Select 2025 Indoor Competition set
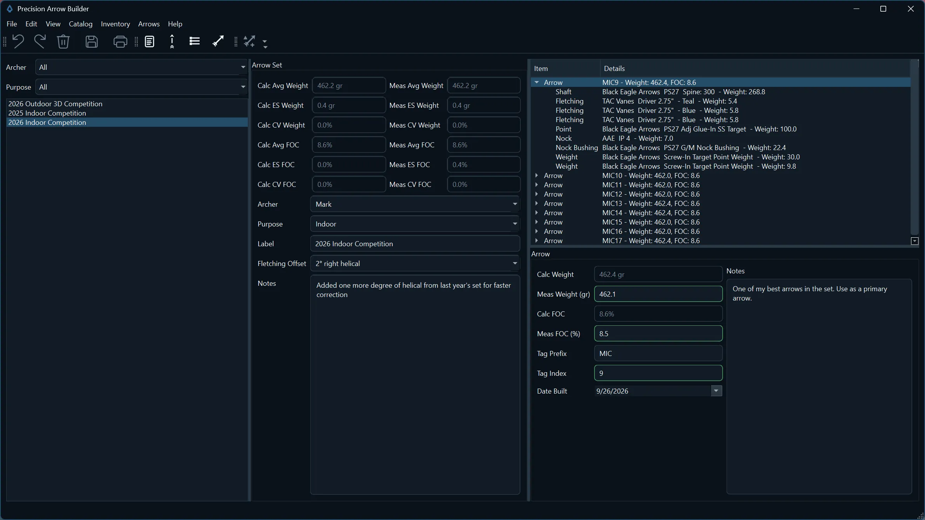 (x=127, y=113)
